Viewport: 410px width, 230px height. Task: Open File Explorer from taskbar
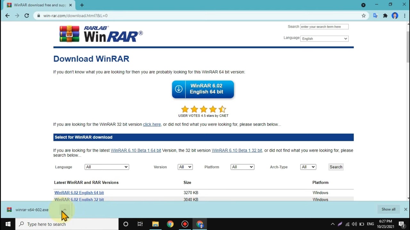pos(155,224)
